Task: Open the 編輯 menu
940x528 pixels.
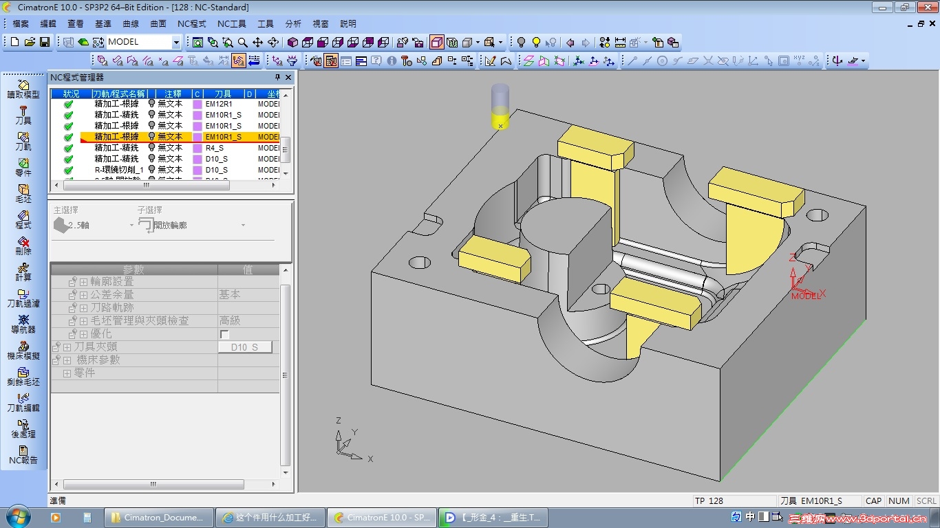Action: 48,23
